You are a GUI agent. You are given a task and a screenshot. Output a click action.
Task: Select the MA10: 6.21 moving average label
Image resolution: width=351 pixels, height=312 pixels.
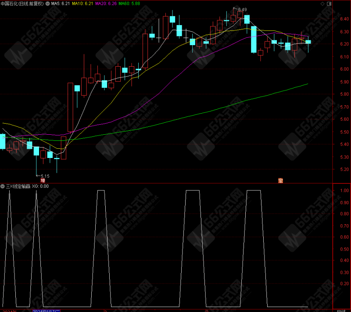point(82,4)
